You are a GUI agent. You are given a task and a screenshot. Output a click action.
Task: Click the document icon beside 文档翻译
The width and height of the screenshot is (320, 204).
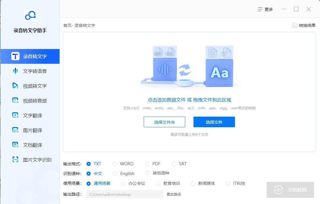(x=15, y=145)
